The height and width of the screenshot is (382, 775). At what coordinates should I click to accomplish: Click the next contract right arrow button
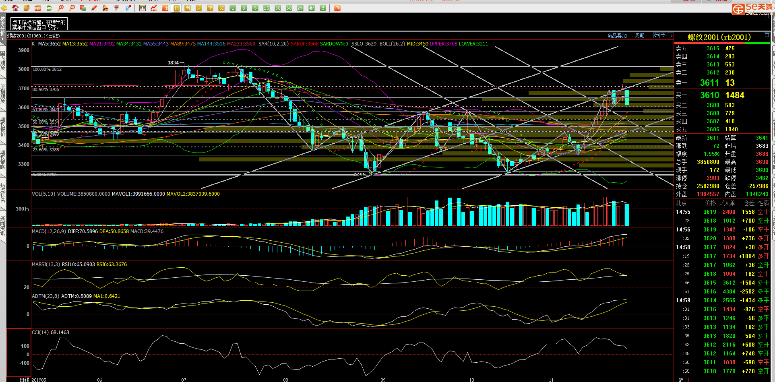coord(663,35)
